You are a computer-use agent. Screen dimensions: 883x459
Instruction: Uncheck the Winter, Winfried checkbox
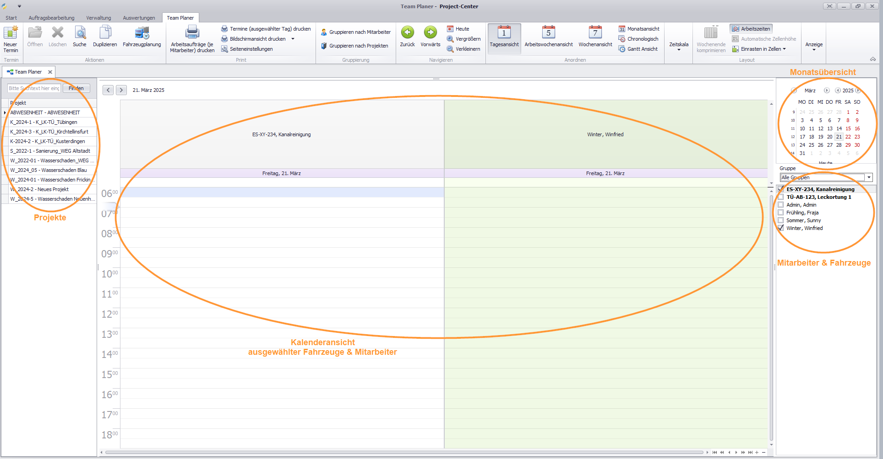(781, 228)
